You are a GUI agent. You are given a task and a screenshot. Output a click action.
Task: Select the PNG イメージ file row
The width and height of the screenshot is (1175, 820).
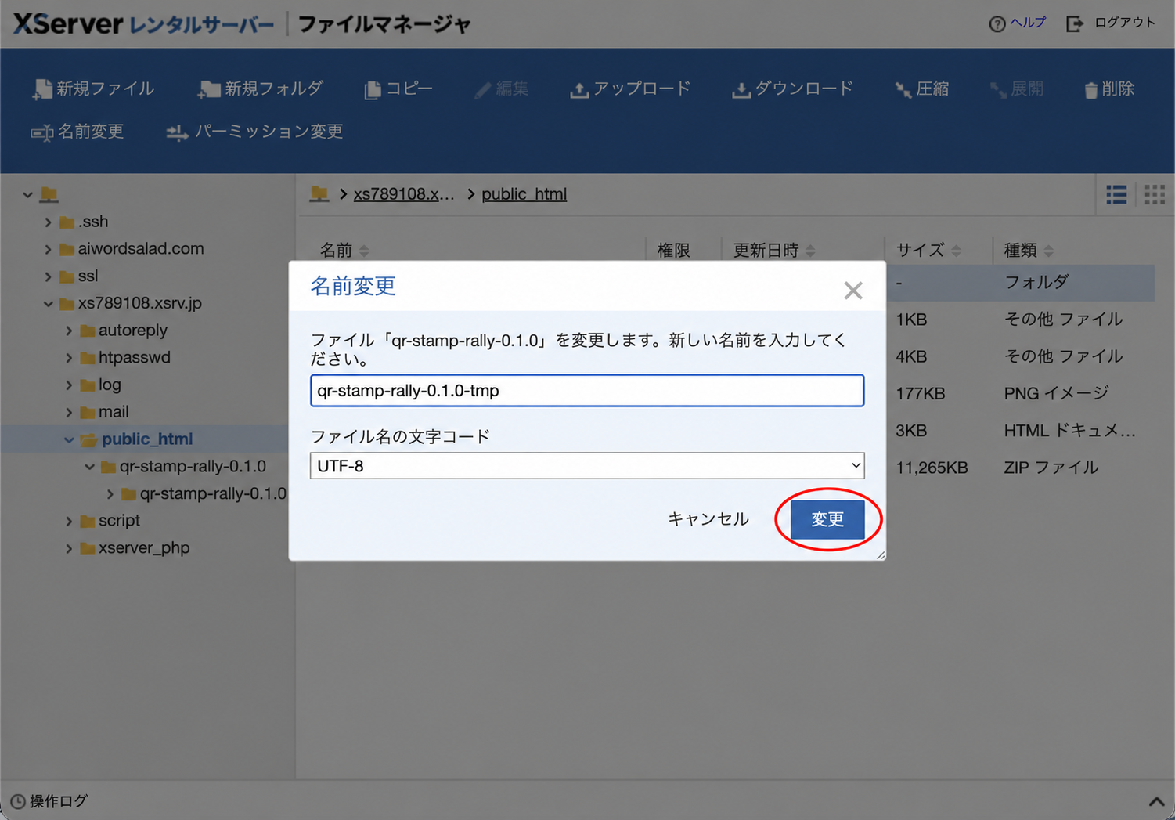(1020, 393)
